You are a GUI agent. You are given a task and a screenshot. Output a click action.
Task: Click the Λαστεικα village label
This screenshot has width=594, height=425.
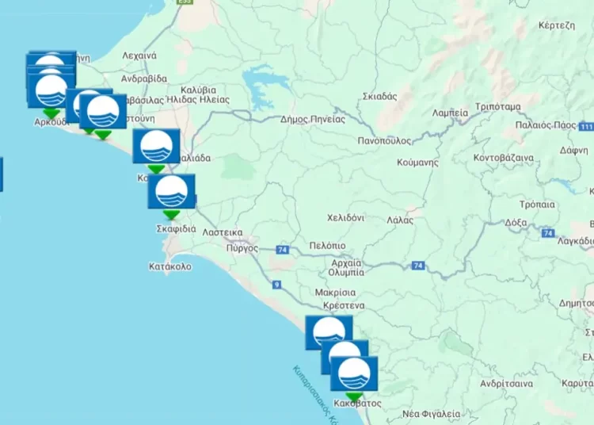pos(223,232)
